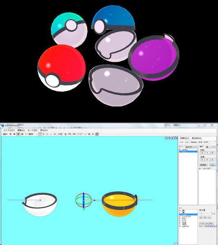Open the 表示(V) menu
The image size is (218, 245).
point(44,130)
